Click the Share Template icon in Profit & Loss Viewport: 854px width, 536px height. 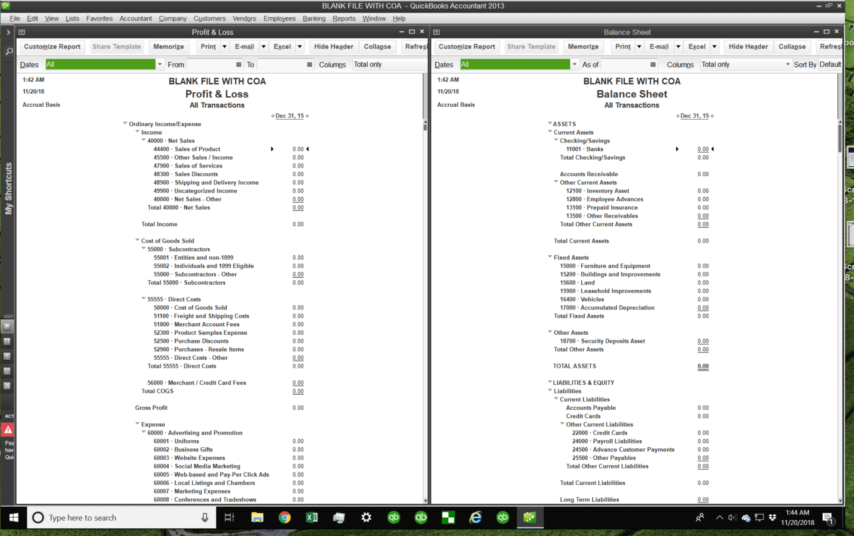117,46
